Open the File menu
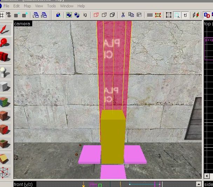 click(6, 6)
